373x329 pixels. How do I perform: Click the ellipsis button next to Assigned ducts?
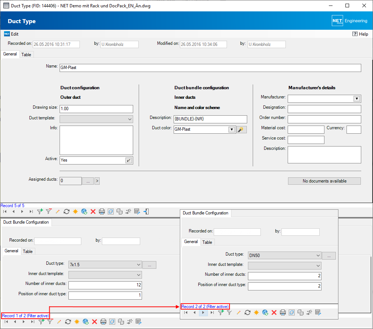coord(88,181)
